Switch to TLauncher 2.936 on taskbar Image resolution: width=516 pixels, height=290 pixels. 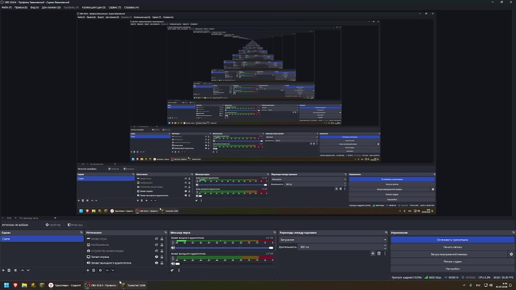tap(133, 285)
